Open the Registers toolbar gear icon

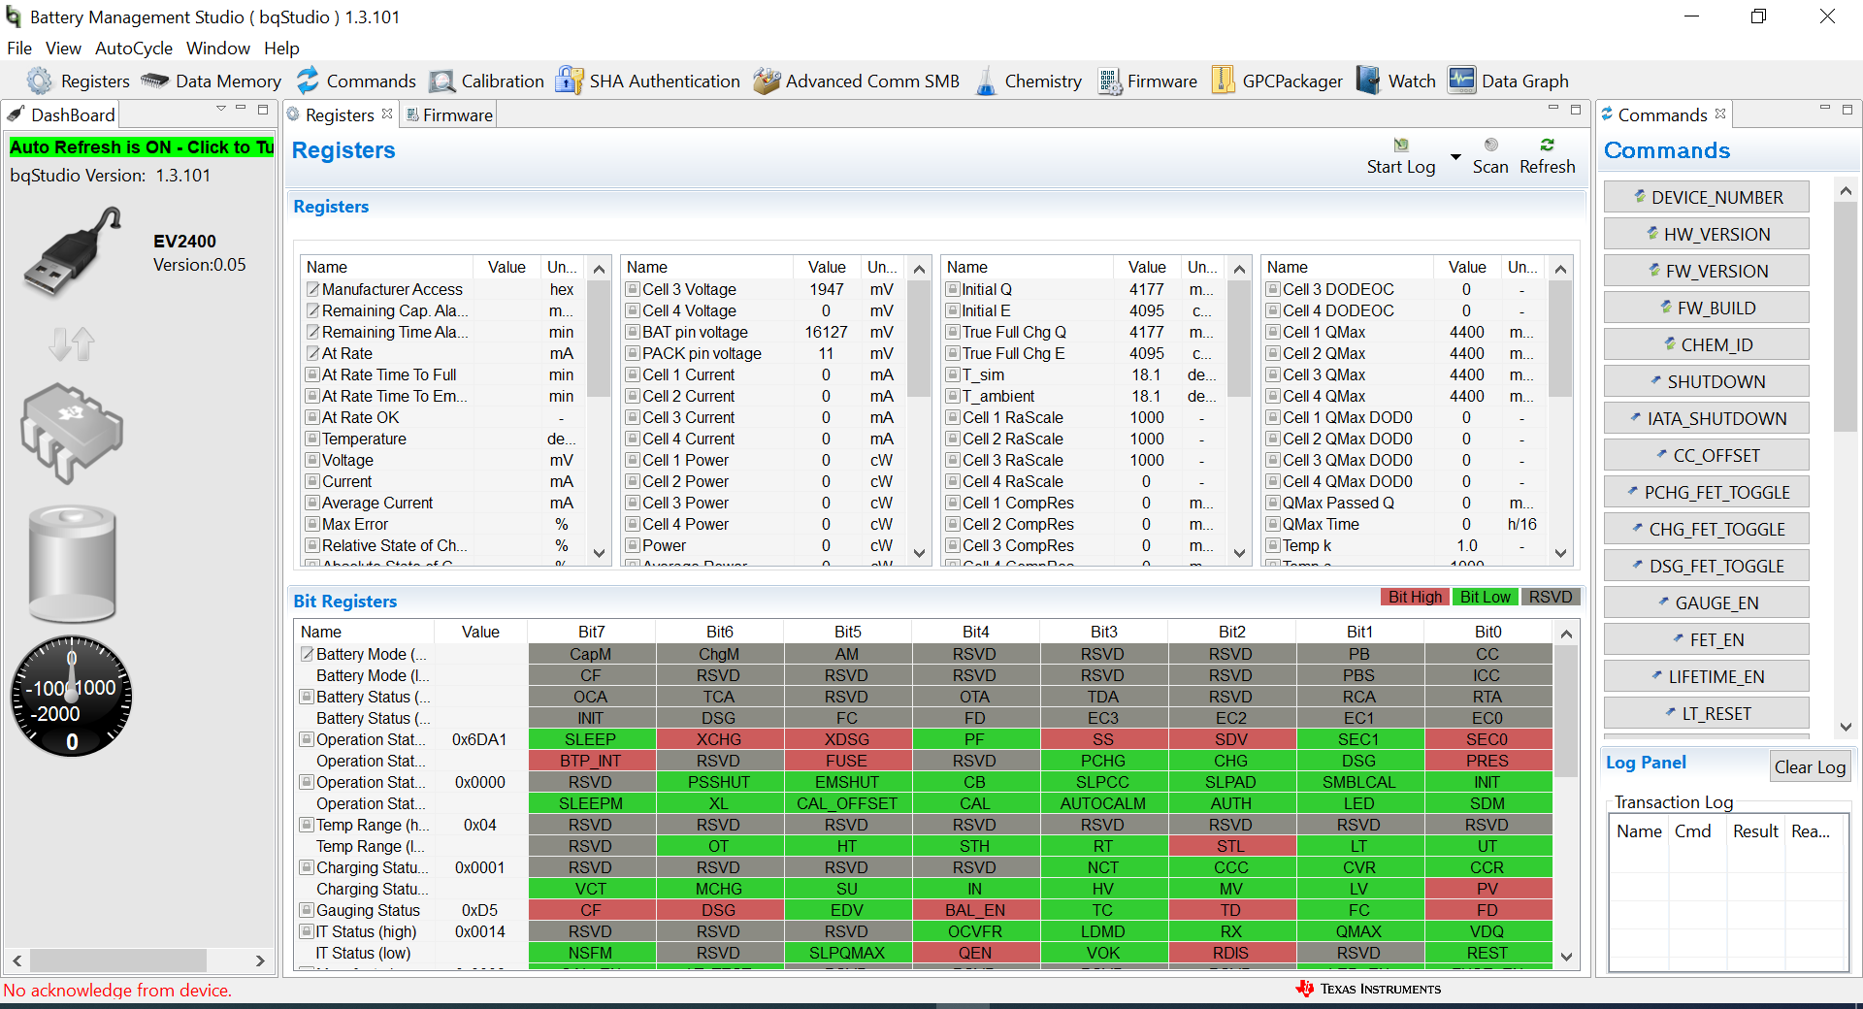(x=39, y=81)
